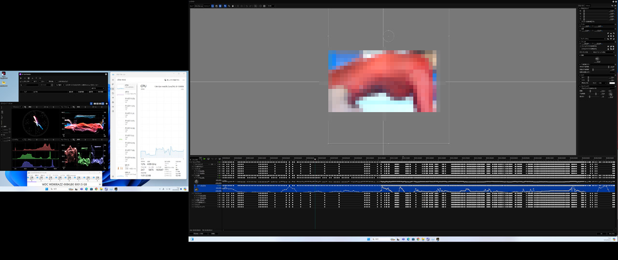
Task: Open the zoom level dropdown in layout toolbar
Action: pyautogui.click(x=271, y=6)
